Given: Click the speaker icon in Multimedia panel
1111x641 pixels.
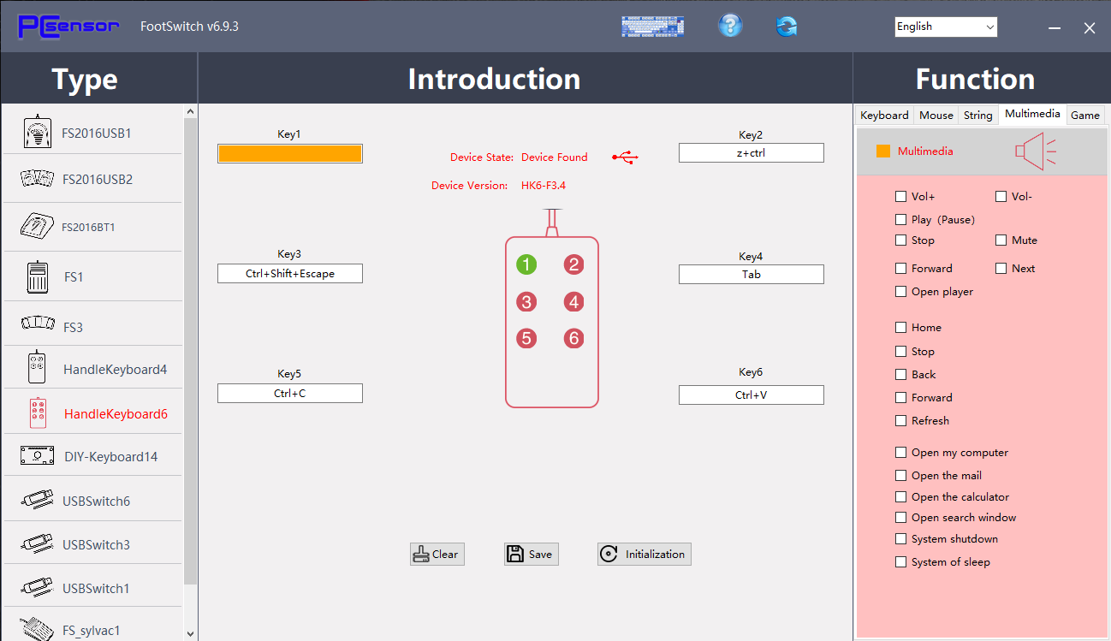Looking at the screenshot, I should (1035, 151).
